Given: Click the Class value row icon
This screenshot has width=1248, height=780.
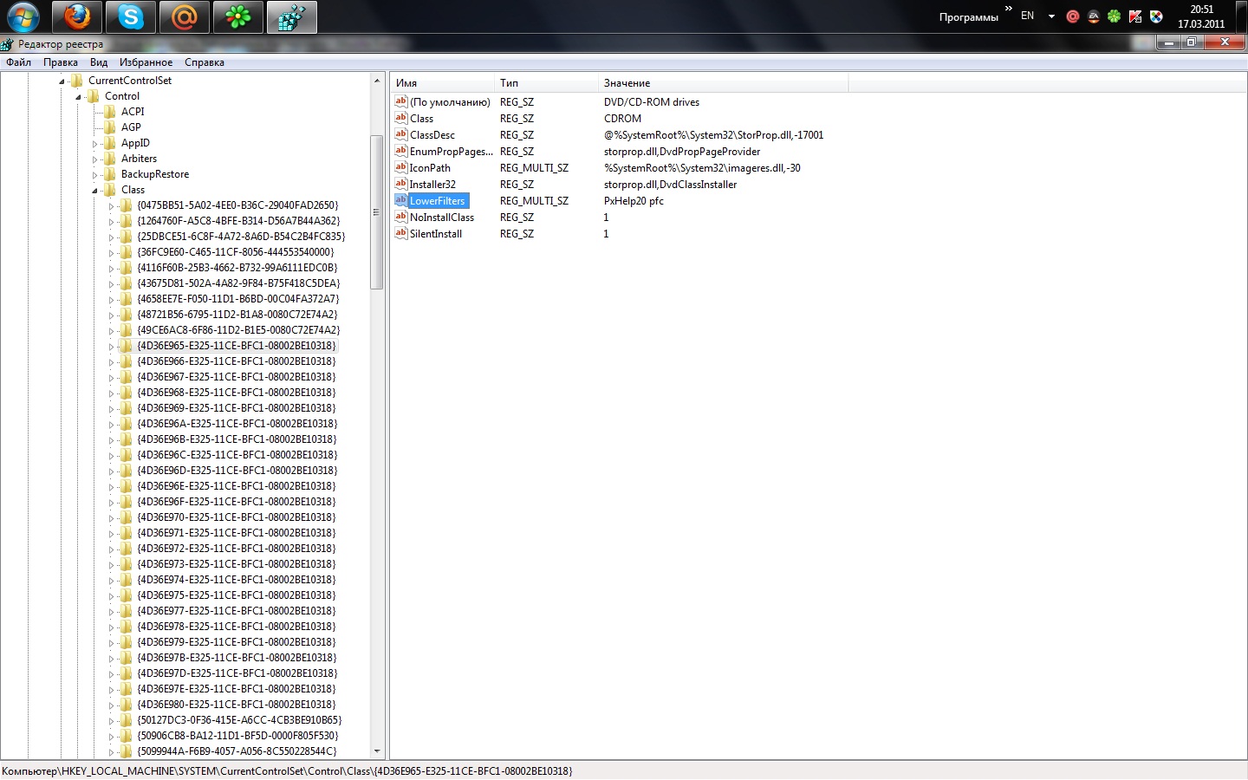Looking at the screenshot, I should (x=400, y=118).
